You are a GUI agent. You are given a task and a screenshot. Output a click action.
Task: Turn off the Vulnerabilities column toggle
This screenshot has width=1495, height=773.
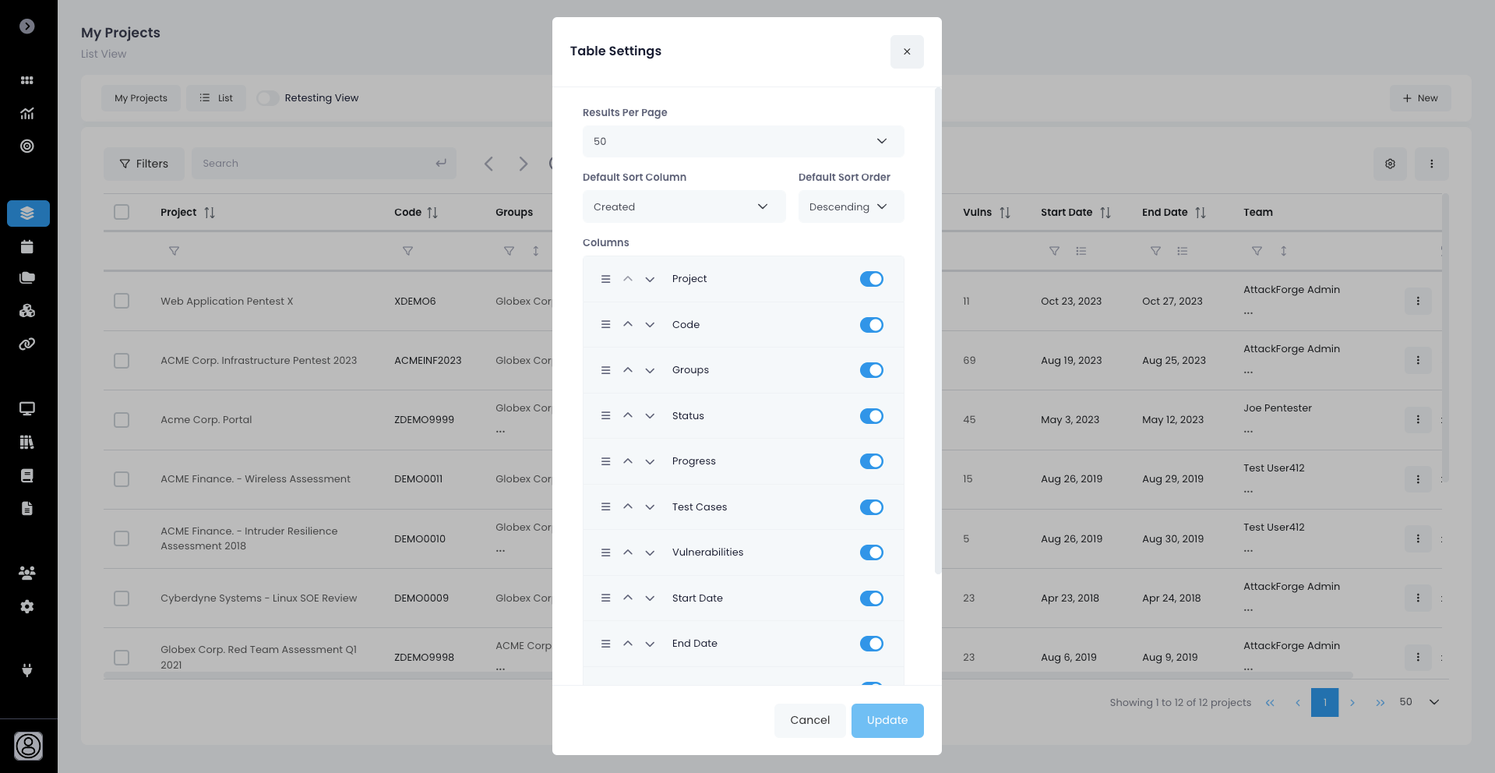pyautogui.click(x=871, y=552)
